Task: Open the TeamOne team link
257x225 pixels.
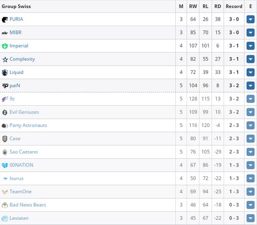Action: coord(21,192)
